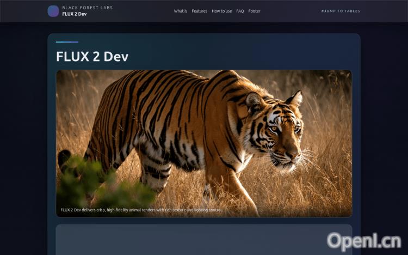
Task: Select the Footer nav link
Action: 254,11
